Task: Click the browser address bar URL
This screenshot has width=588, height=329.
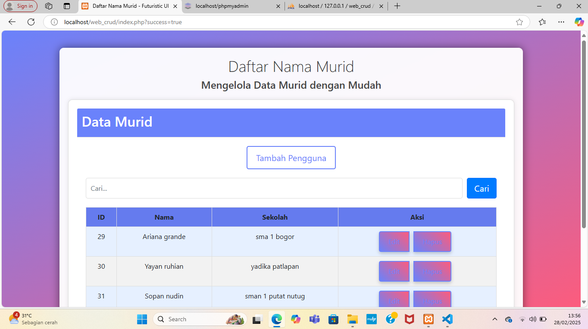Action: tap(123, 22)
